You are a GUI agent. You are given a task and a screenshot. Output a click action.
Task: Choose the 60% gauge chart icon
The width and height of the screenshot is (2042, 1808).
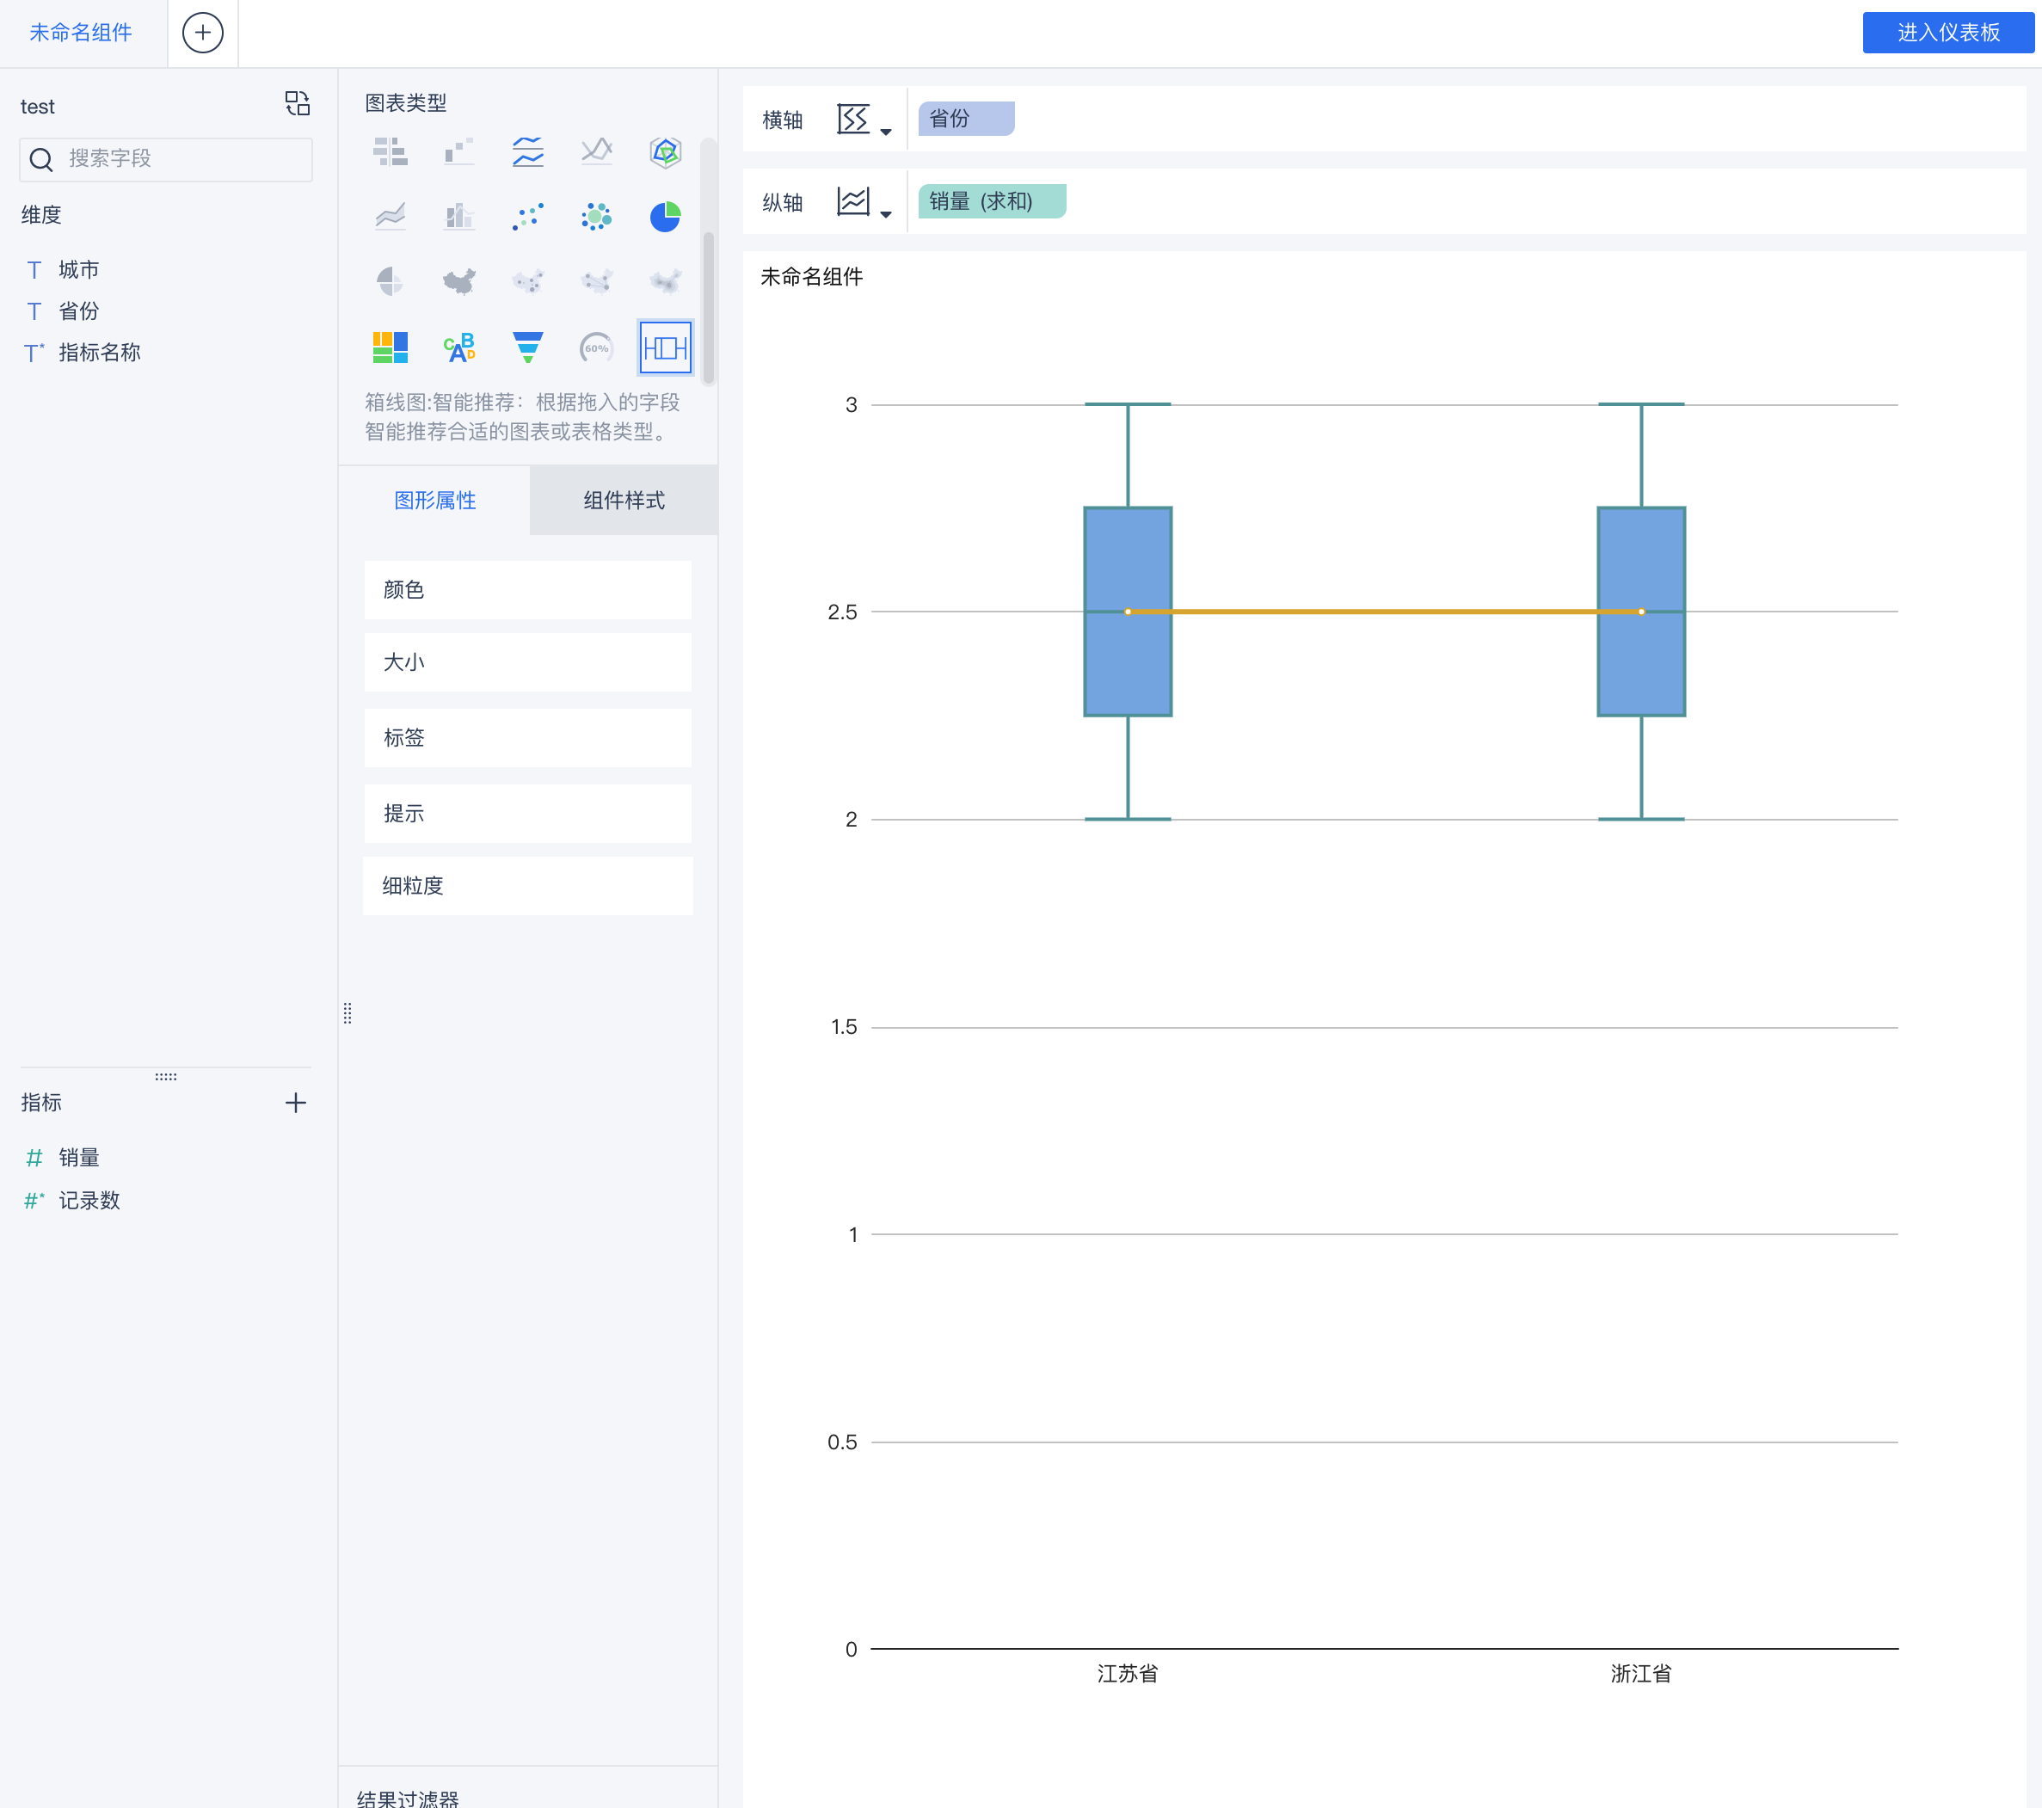(596, 347)
